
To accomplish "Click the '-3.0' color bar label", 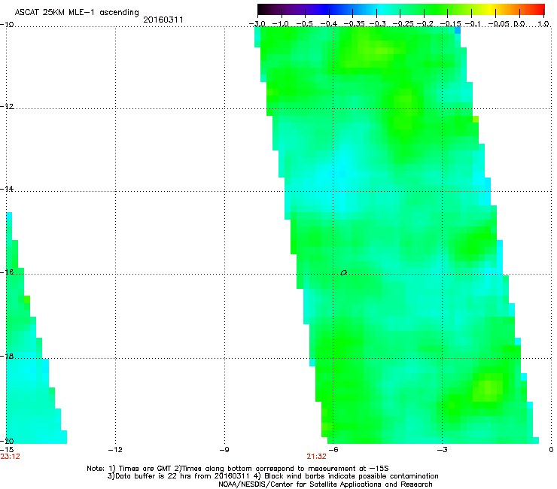I will 257,24.
